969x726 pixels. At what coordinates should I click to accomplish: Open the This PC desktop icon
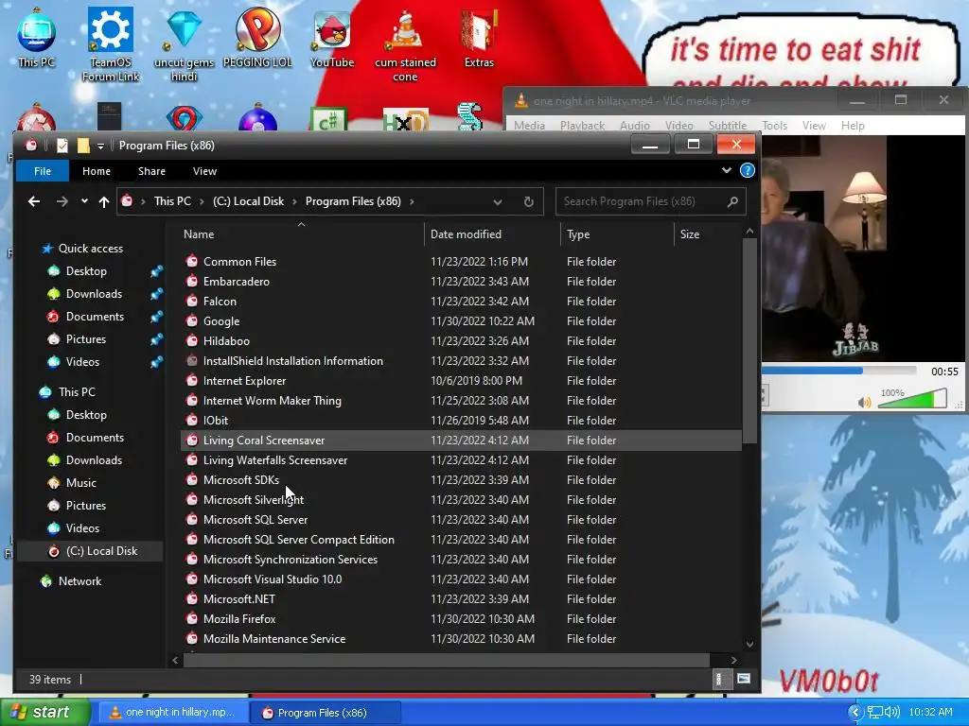click(37, 38)
